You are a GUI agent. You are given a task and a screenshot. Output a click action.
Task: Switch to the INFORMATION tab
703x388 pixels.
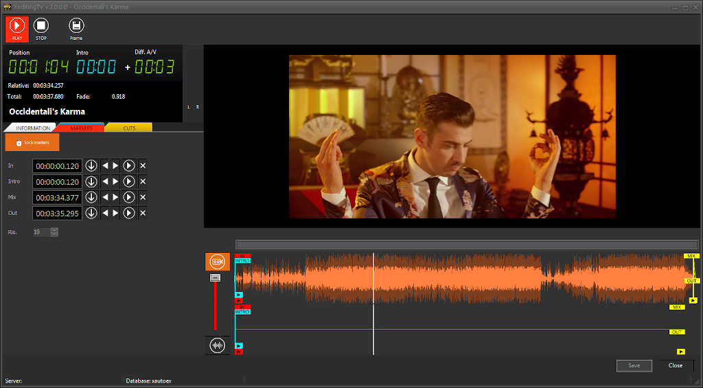tap(30, 128)
